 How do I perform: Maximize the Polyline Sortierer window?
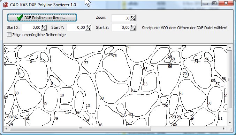[x=215, y=3]
